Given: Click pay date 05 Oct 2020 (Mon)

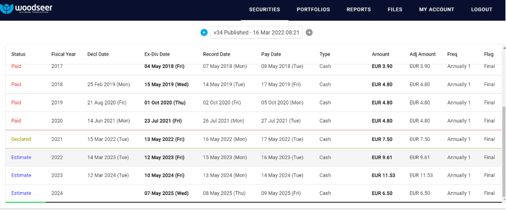Looking at the screenshot, I should tap(282, 102).
